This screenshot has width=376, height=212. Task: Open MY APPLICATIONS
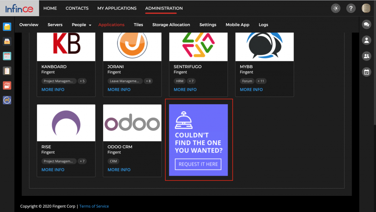pyautogui.click(x=117, y=8)
